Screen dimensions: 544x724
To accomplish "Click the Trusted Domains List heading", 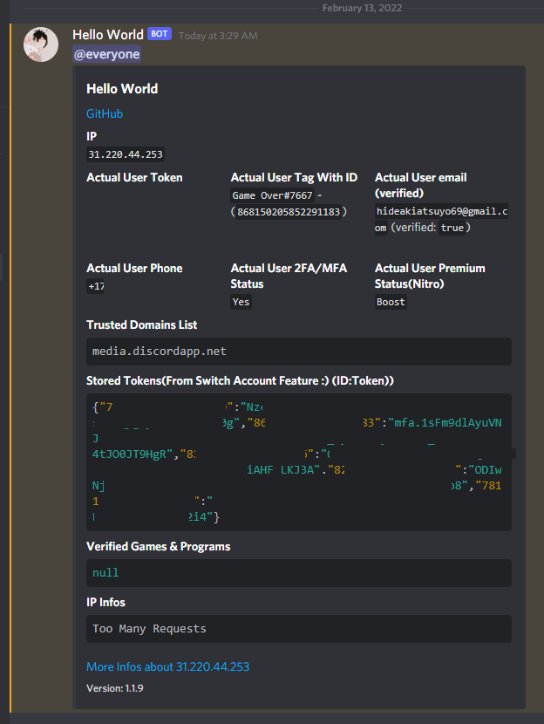I will click(141, 325).
